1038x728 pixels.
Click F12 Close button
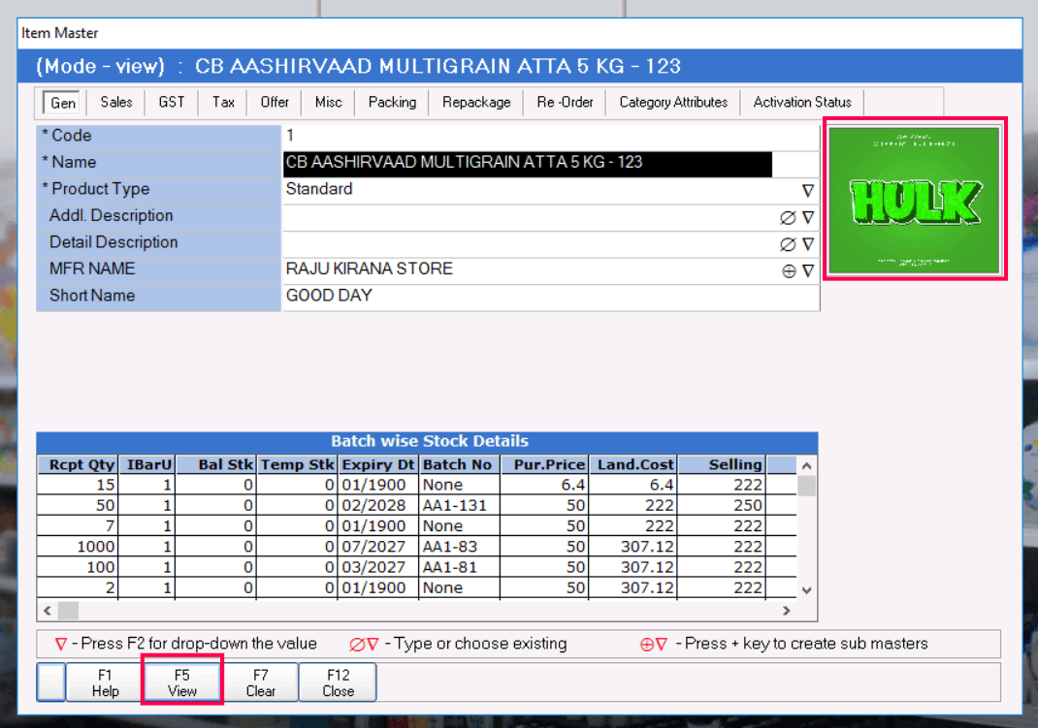point(339,682)
